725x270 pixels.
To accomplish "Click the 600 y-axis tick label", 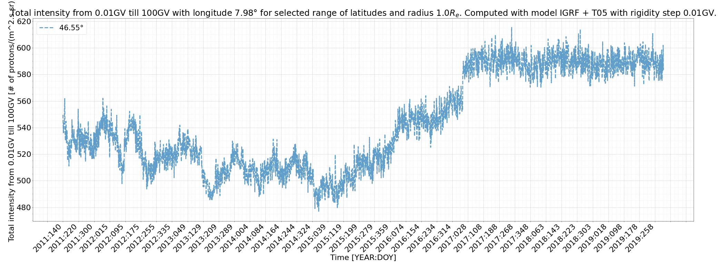I will click(x=23, y=48).
